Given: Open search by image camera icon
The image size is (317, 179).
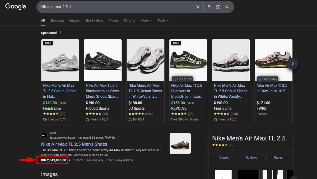Looking at the screenshot, I should coord(218,7).
